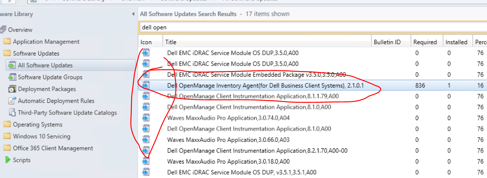Sort by the Bulletin ID column header
This screenshot has width=487, height=178.
pos(391,42)
